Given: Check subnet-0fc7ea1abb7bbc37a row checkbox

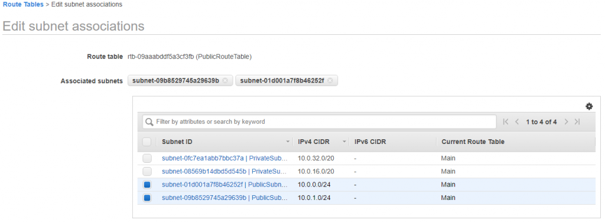Looking at the screenshot, I should [147, 158].
